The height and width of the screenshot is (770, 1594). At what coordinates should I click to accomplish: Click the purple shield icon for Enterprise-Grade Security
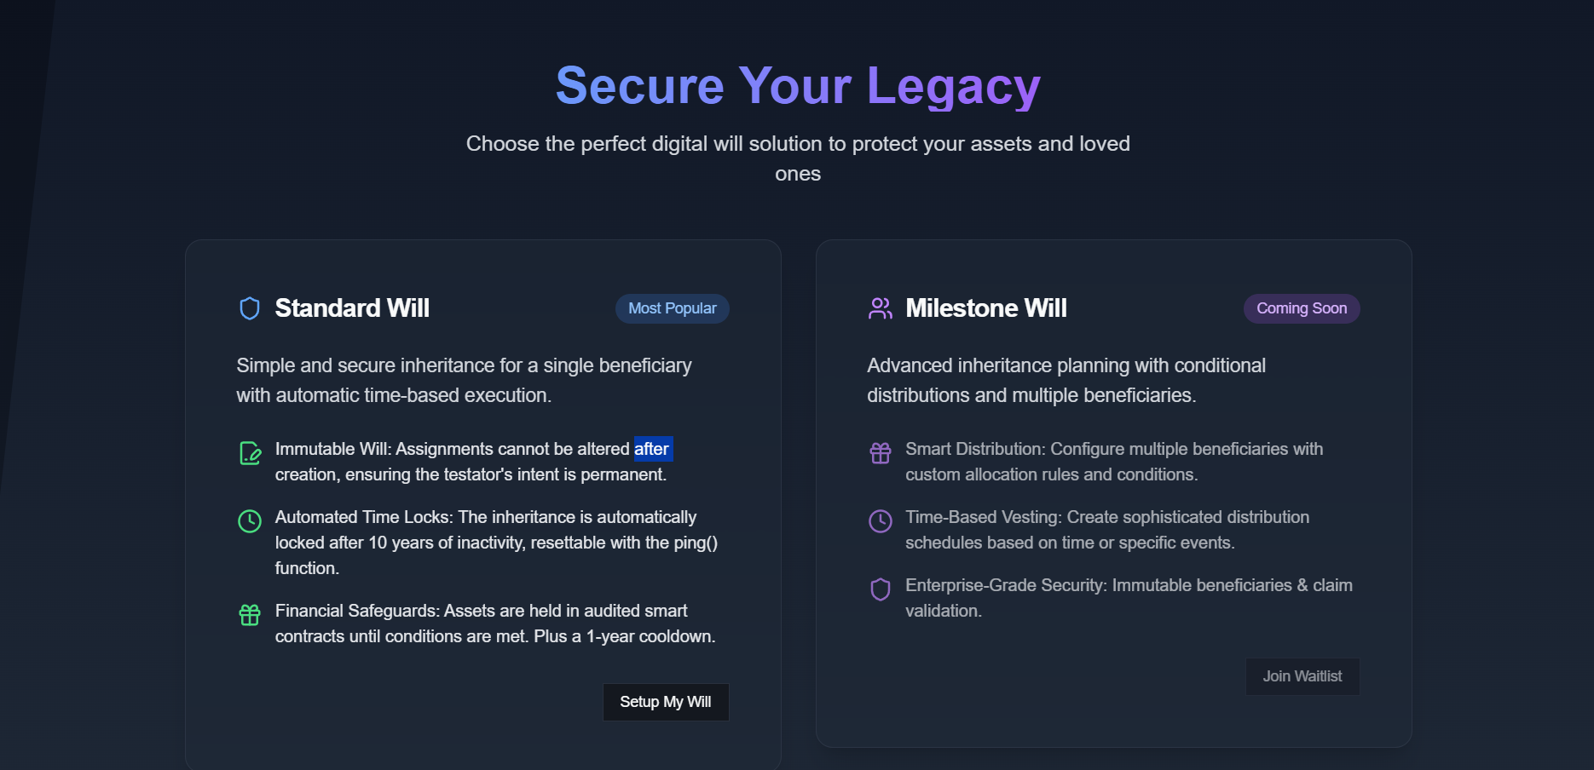tap(881, 589)
